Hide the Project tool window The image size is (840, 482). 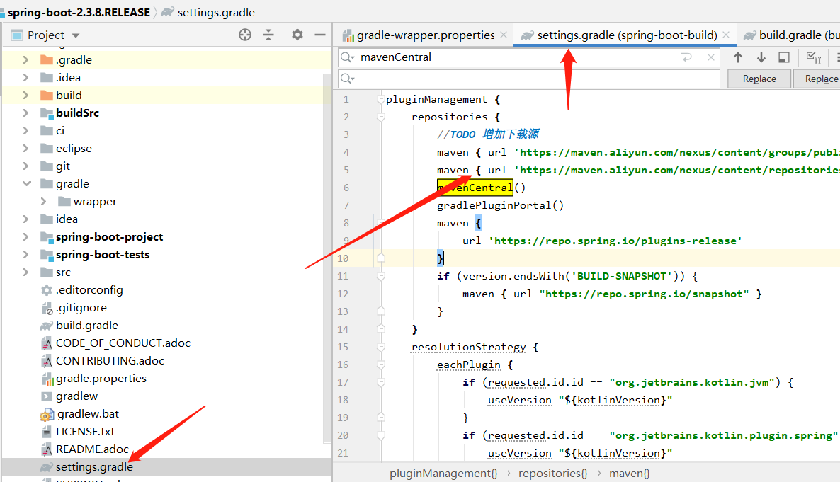(x=320, y=35)
